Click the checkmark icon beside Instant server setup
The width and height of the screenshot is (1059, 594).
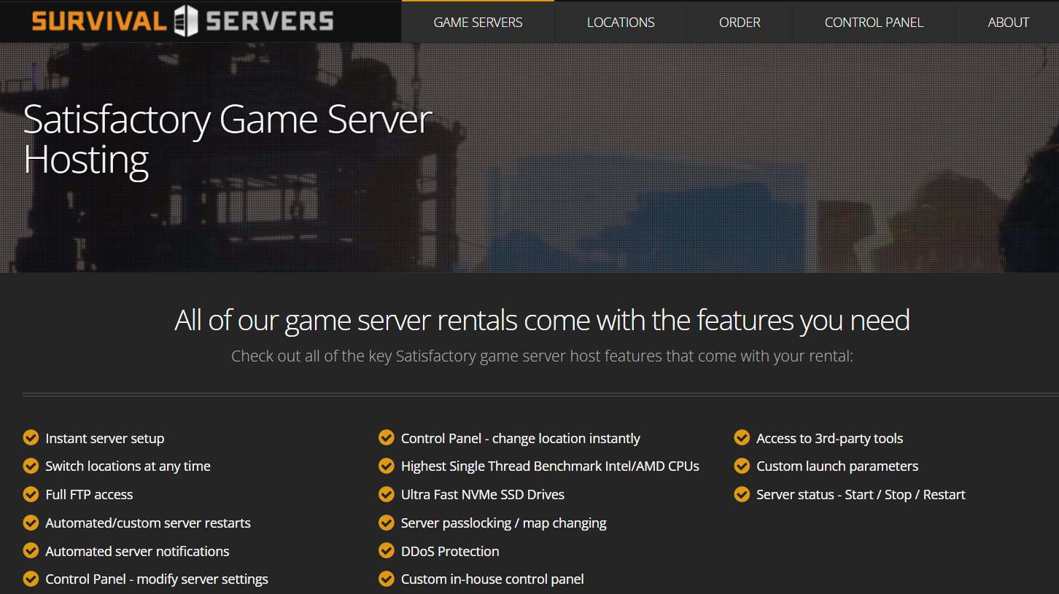[31, 437]
